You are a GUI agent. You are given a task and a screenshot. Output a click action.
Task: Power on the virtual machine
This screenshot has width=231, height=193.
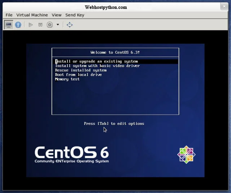click(31, 25)
